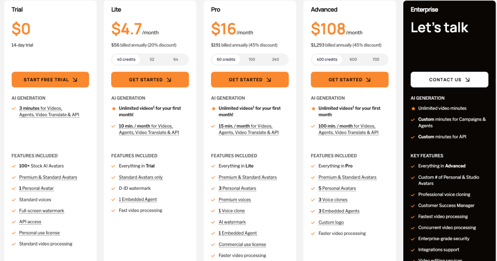Select 700 credits in Advanced plan
497x261 pixels.
pos(376,60)
